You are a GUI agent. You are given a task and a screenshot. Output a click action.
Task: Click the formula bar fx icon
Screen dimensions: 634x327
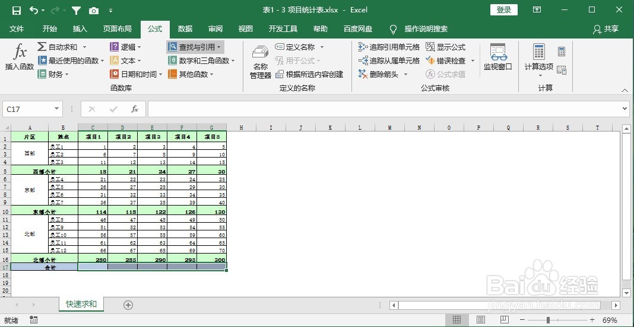tap(135, 109)
